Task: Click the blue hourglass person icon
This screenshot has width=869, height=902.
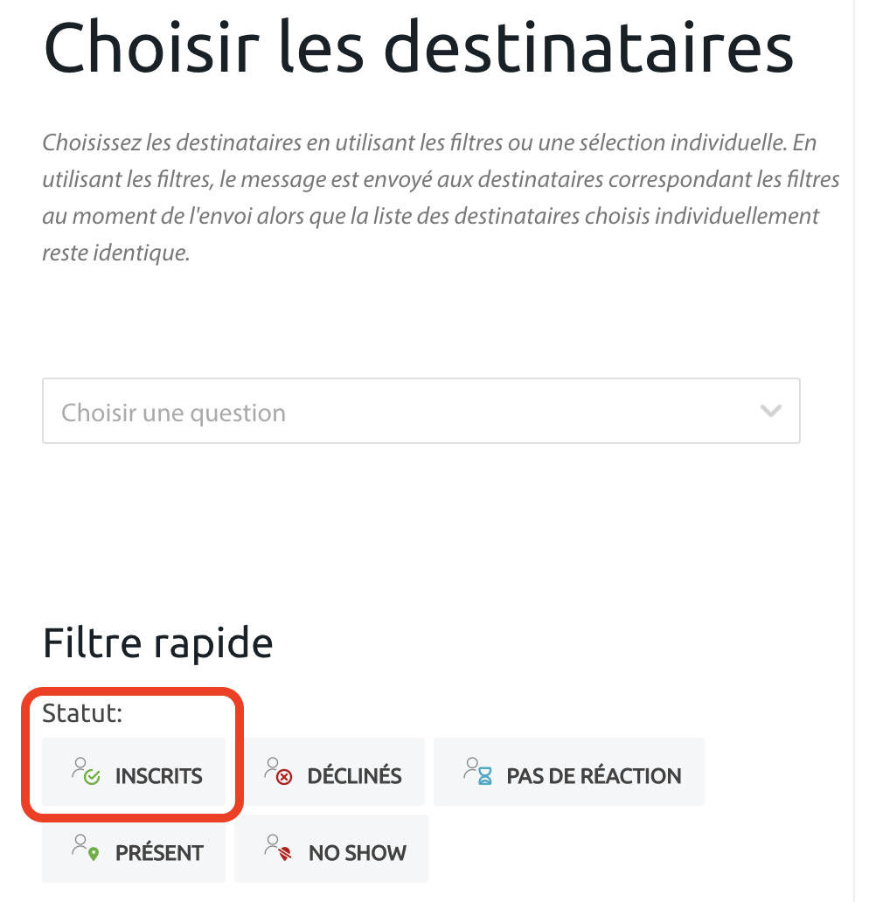Action: point(477,772)
